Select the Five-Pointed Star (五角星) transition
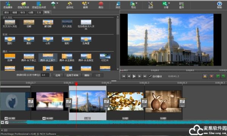Viewport: 227px width, 136px height. pyautogui.click(x=86, y=41)
